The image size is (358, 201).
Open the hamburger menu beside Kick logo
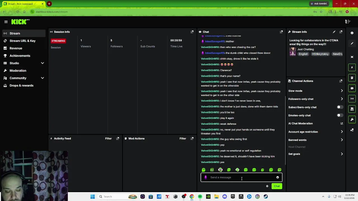coord(6,22)
